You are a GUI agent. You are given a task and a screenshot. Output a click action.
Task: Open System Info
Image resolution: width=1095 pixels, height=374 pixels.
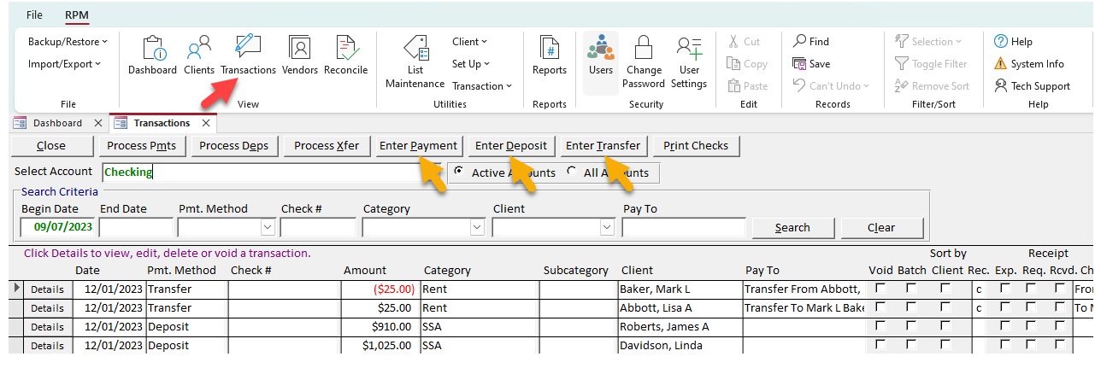[1029, 63]
